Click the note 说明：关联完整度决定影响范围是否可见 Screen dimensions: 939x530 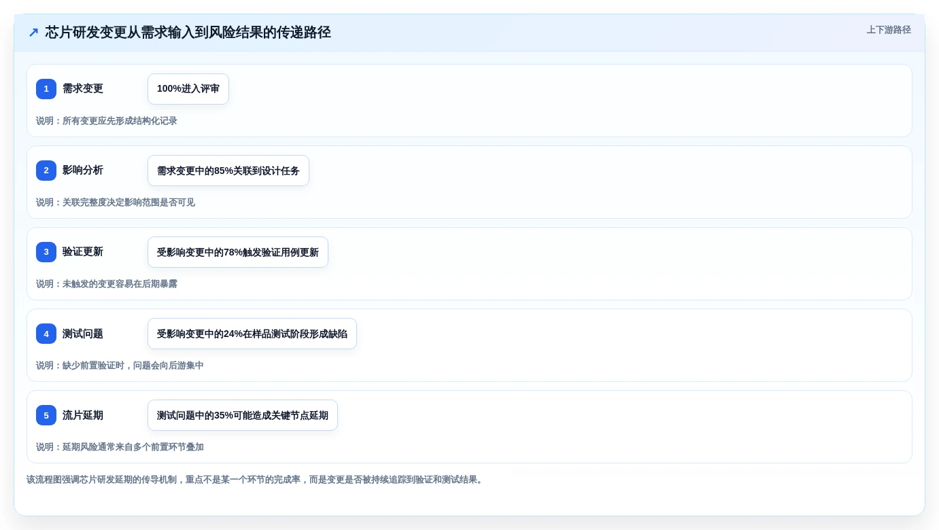pos(116,202)
